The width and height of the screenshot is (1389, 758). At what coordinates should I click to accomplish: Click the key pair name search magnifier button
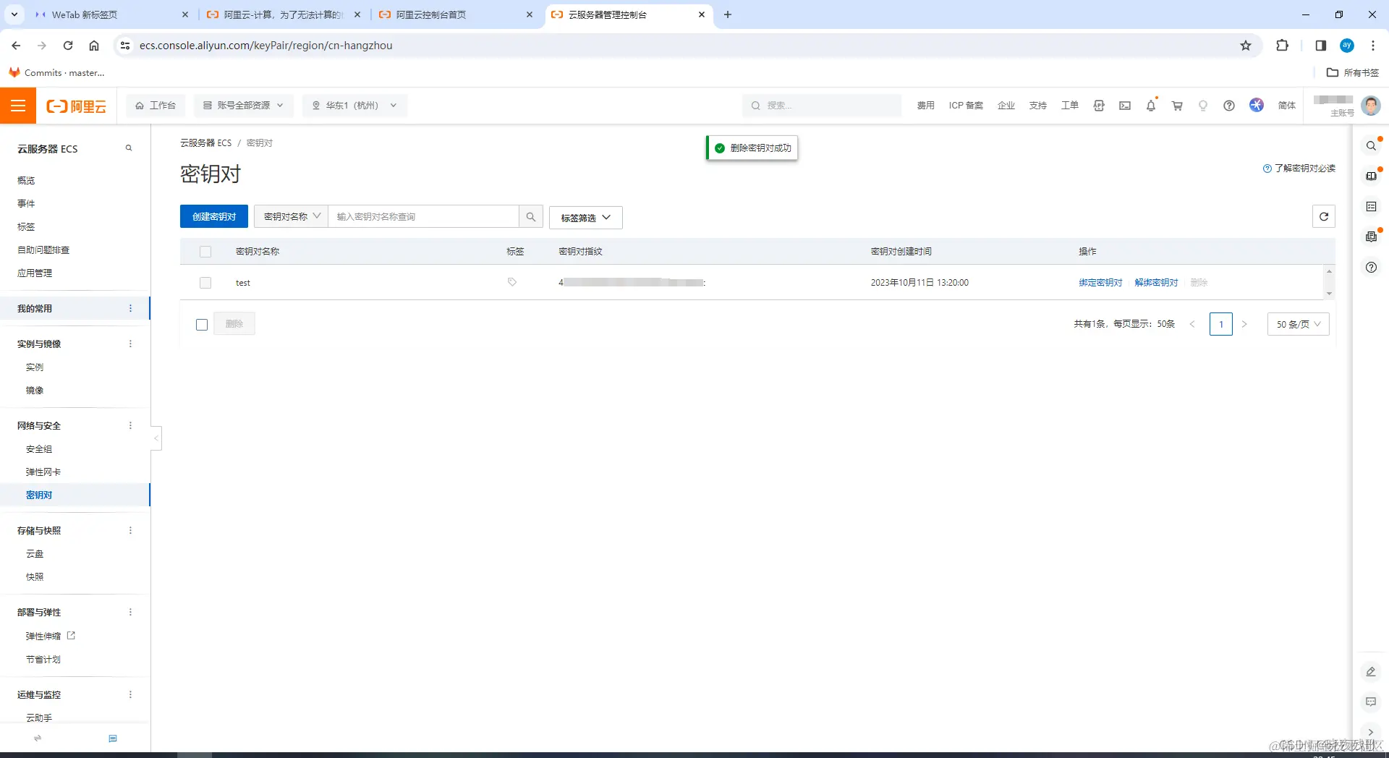531,217
